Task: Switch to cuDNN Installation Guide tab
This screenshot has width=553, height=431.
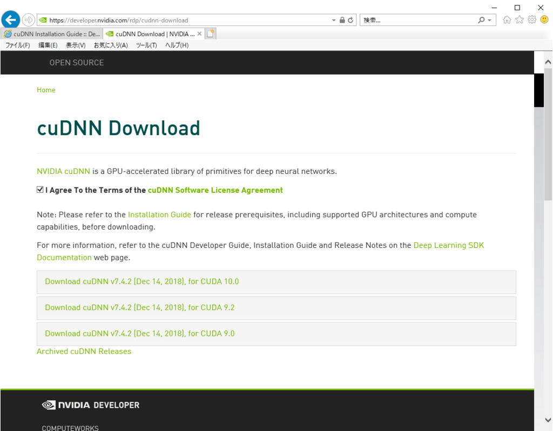Action: (52, 34)
